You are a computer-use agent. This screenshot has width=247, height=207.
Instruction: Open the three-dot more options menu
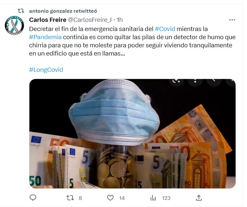[x=232, y=20]
